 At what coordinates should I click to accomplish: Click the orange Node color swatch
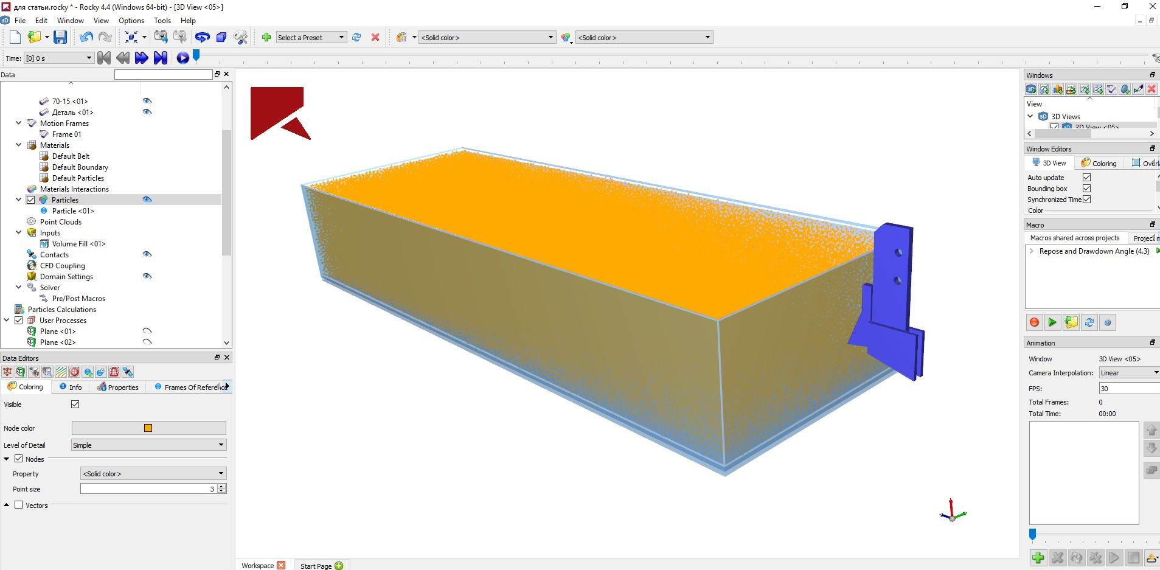[x=148, y=428]
